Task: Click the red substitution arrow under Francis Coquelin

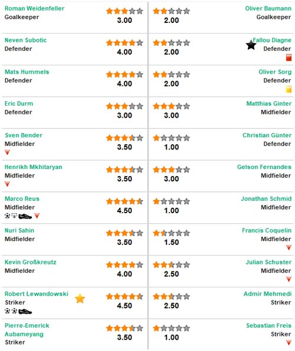Action: (x=289, y=247)
